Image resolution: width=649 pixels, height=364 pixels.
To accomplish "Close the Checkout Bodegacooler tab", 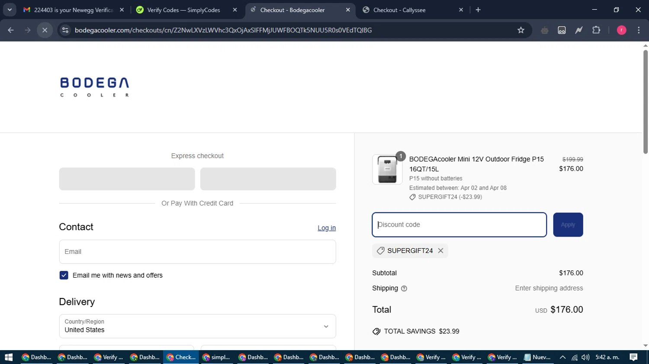I will (x=348, y=9).
